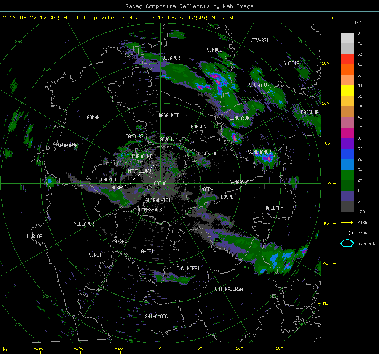Click the HOSPET city label
The height and width of the screenshot is (354, 379).
[228, 197]
